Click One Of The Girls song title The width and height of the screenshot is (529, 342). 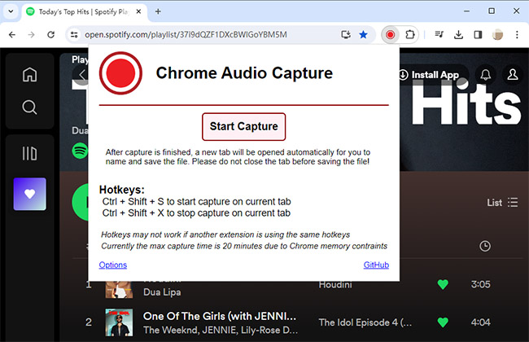tap(220, 316)
